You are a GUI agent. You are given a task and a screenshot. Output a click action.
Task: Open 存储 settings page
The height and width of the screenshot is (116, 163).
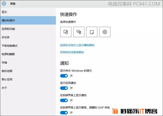28,62
